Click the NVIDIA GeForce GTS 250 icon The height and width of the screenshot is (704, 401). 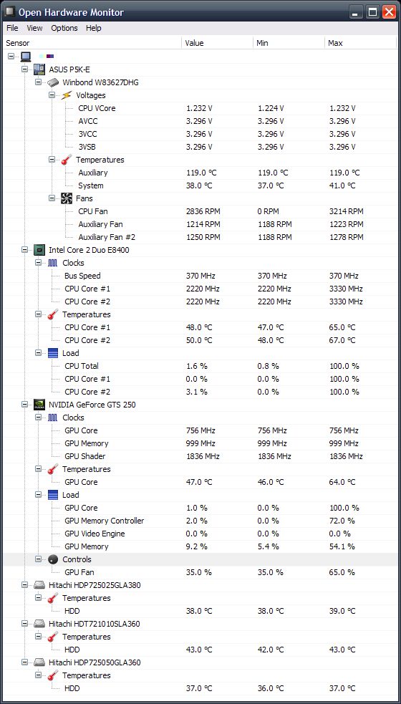pos(39,405)
